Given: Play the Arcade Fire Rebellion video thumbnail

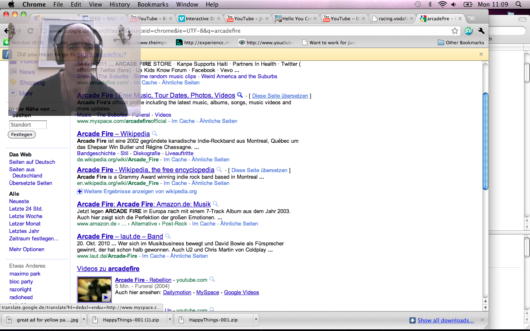Looking at the screenshot, I should pyautogui.click(x=94, y=289).
